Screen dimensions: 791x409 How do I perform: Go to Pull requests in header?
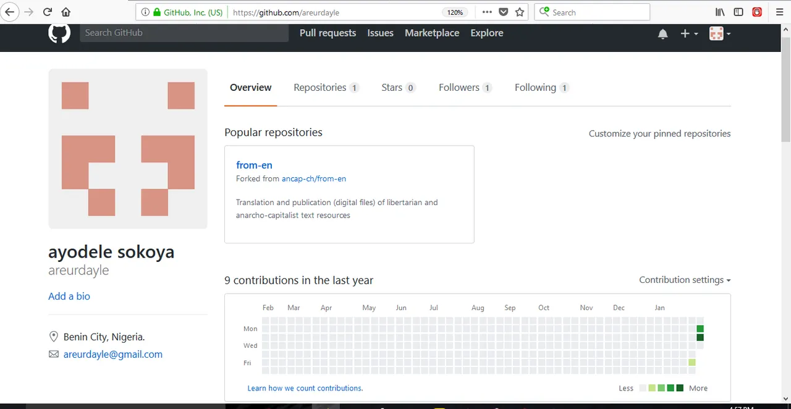point(328,33)
